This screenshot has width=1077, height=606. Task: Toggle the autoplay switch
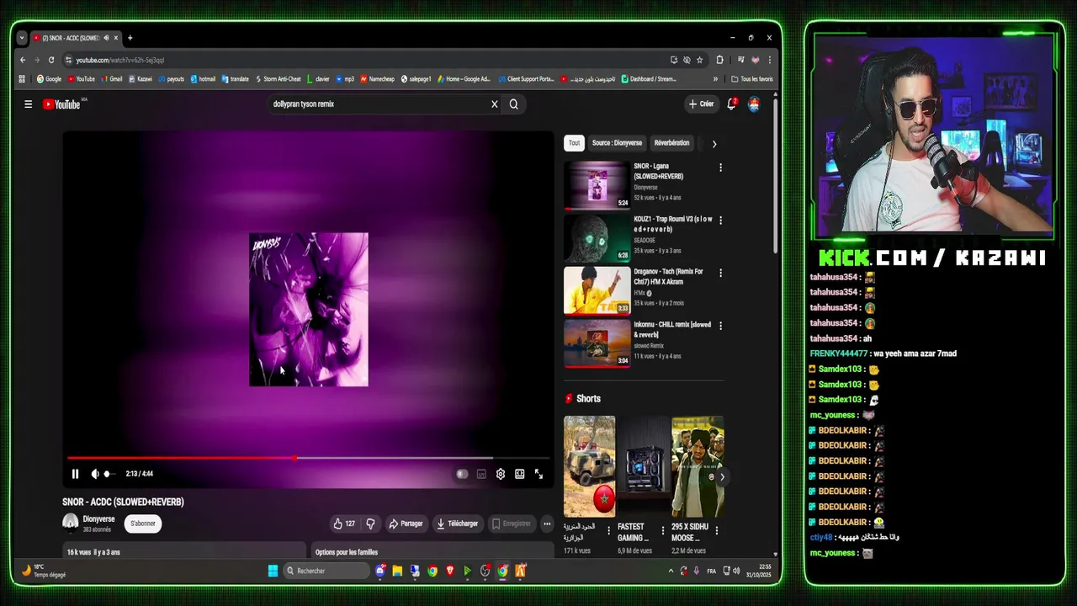coord(462,474)
